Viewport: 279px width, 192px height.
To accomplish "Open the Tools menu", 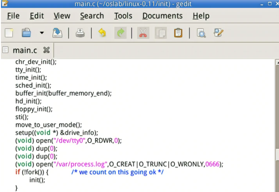I will click(x=123, y=16).
